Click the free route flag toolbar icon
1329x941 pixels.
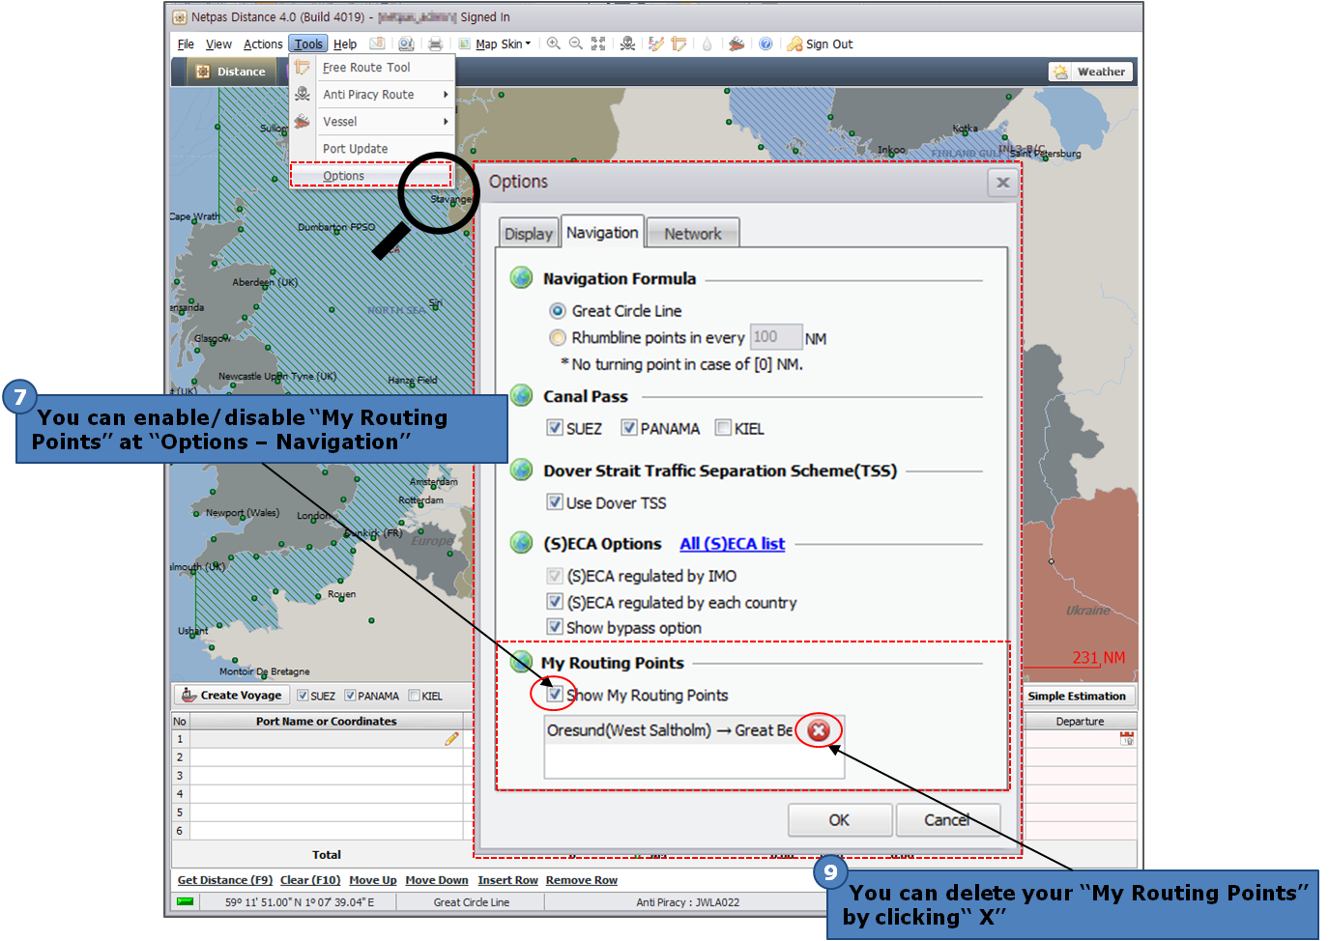coord(679,43)
